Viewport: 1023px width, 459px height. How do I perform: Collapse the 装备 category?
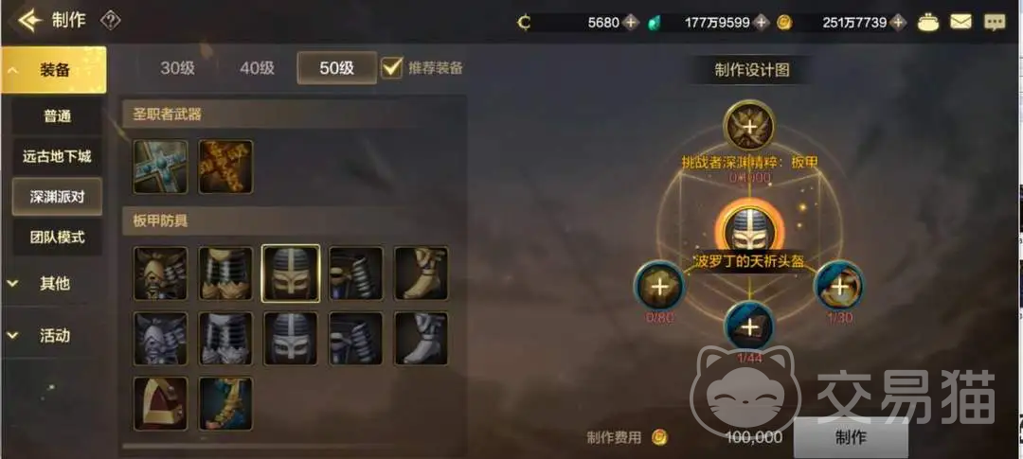click(x=53, y=70)
